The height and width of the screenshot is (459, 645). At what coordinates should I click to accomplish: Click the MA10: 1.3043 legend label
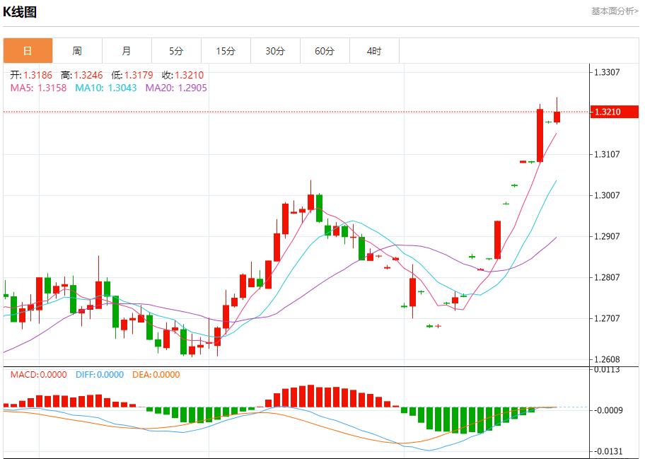(105, 88)
